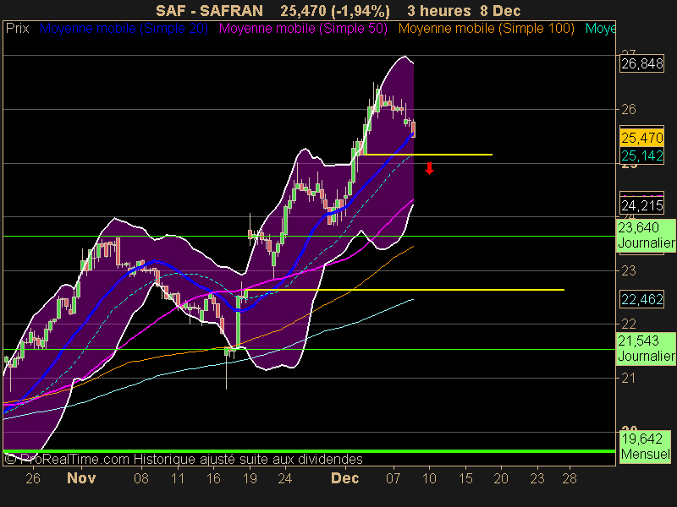Screen dimensions: 677x507
Task: Click the cyan 25,142 price label
Action: pyautogui.click(x=642, y=155)
